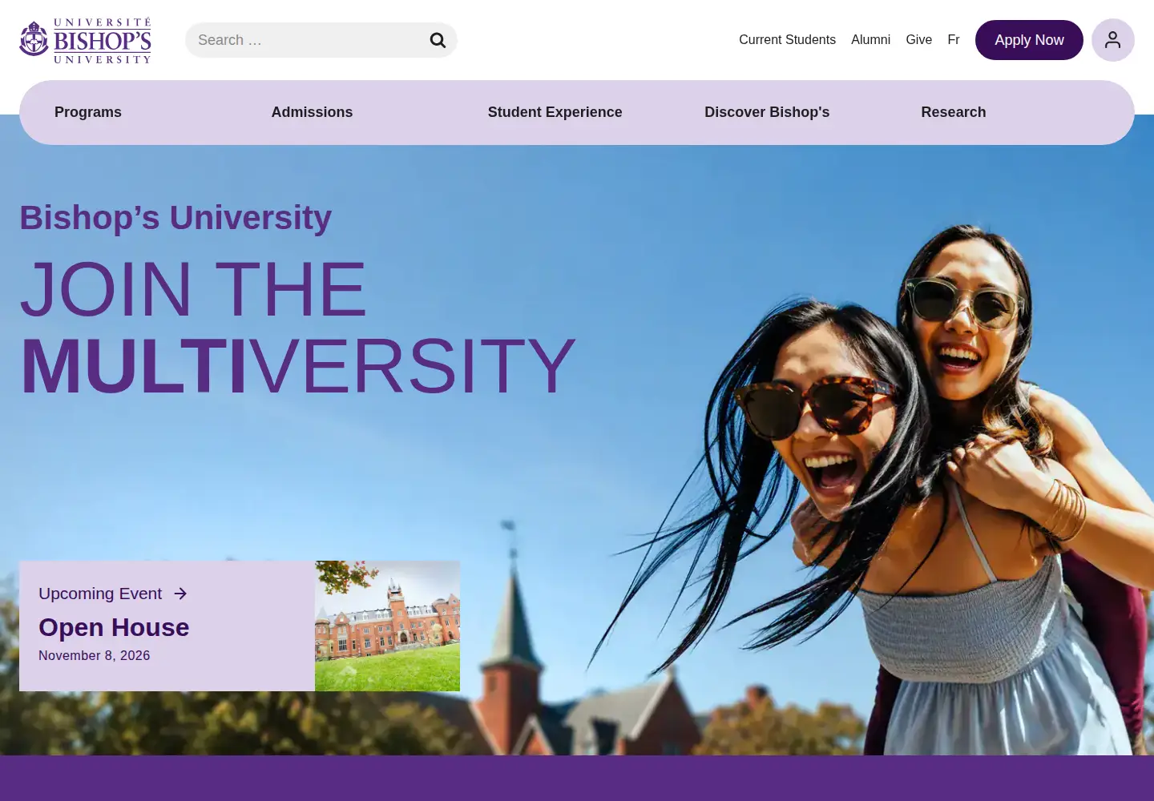This screenshot has height=801, width=1154.
Task: Click the Bishop's University logo
Action: point(85,40)
